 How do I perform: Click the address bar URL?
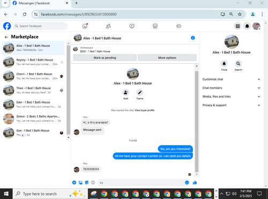[79, 14]
